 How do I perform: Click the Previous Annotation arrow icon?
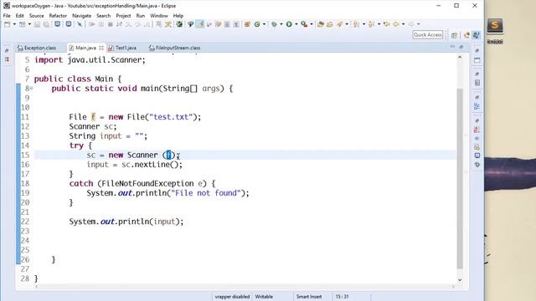tap(371, 24)
